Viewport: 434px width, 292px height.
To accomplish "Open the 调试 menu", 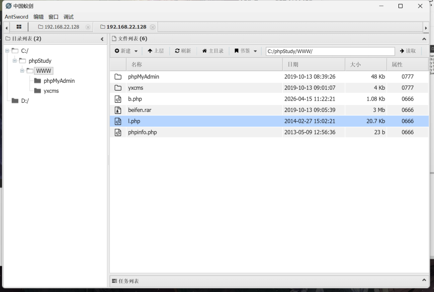I will (x=69, y=17).
